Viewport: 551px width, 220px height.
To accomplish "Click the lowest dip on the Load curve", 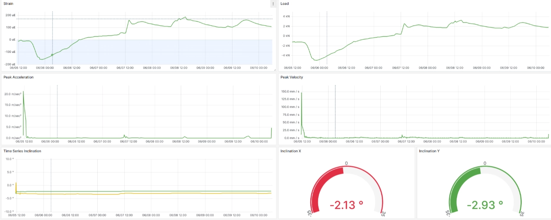I will click(x=316, y=60).
